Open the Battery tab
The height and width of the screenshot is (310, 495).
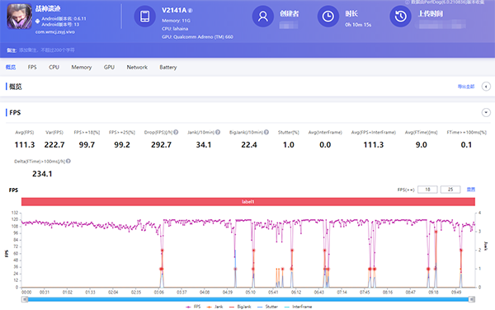click(x=168, y=67)
